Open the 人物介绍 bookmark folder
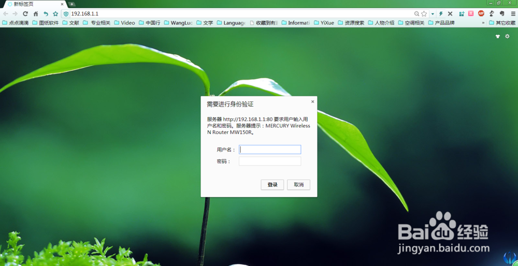The image size is (518, 266). [x=381, y=23]
